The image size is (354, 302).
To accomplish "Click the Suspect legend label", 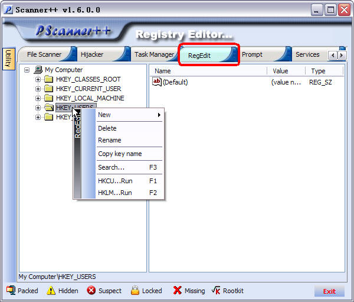I will click(x=110, y=291).
